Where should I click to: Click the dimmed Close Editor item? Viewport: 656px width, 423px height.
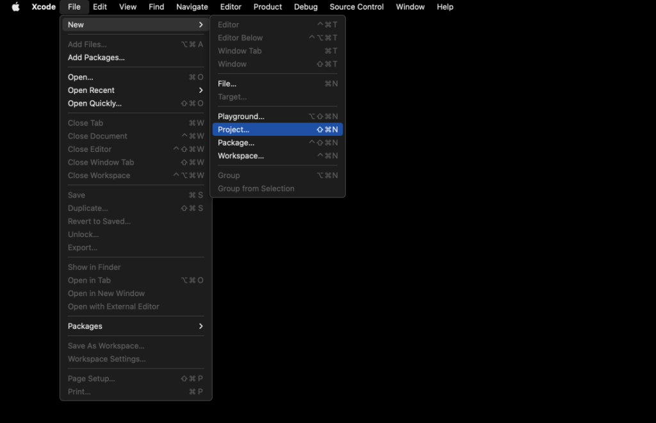[x=136, y=149]
